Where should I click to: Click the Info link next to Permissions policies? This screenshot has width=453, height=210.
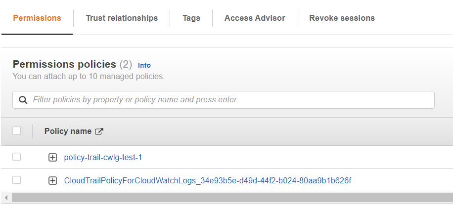coord(144,65)
